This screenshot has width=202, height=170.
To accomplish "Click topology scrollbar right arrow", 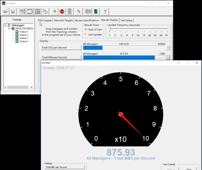I will pos(31,87).
